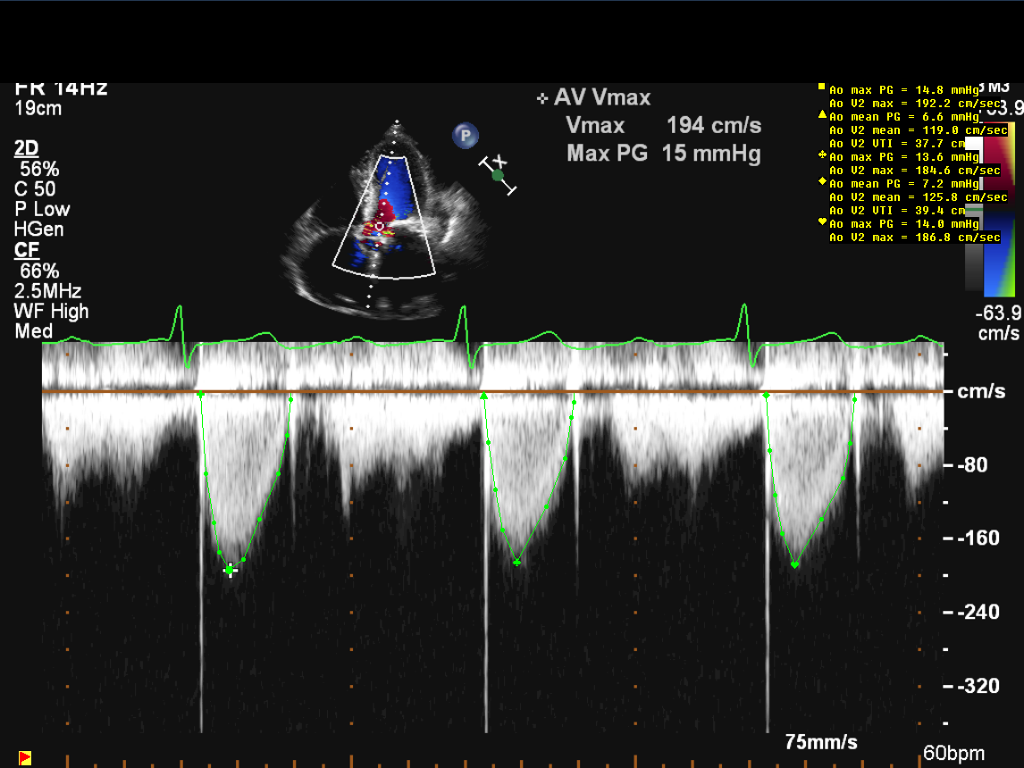Click the first yellow triangle measurement marker
This screenshot has height=768, width=1024.
tap(822, 116)
